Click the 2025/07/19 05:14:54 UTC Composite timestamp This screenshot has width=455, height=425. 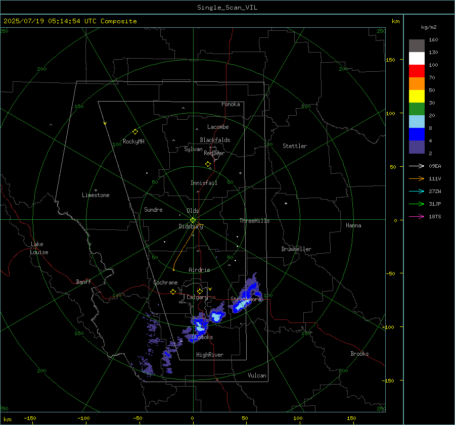point(70,21)
